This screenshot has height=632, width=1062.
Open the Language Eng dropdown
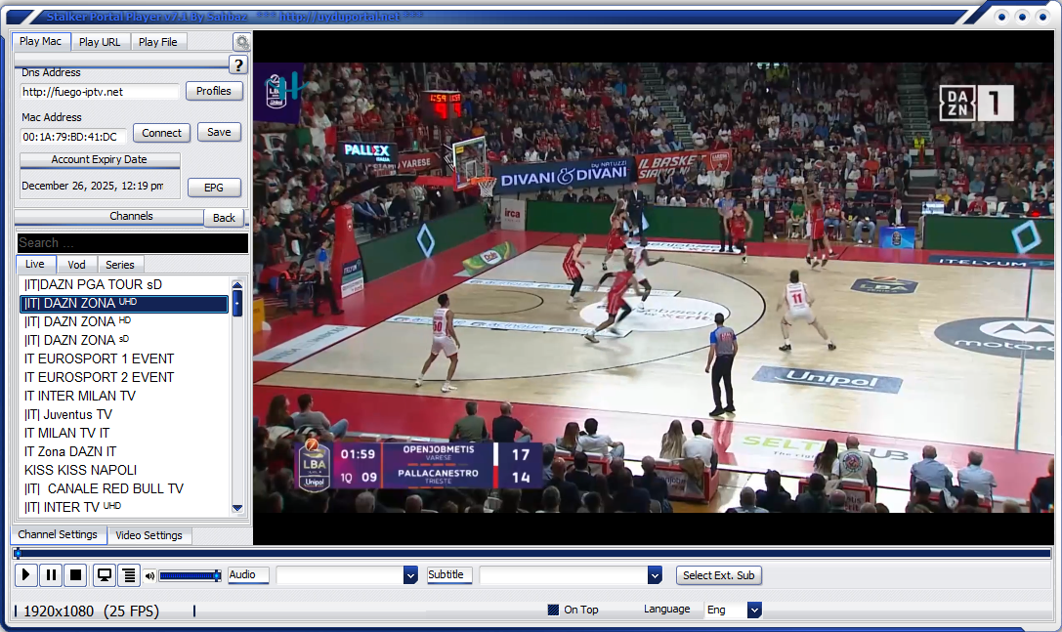(x=754, y=610)
